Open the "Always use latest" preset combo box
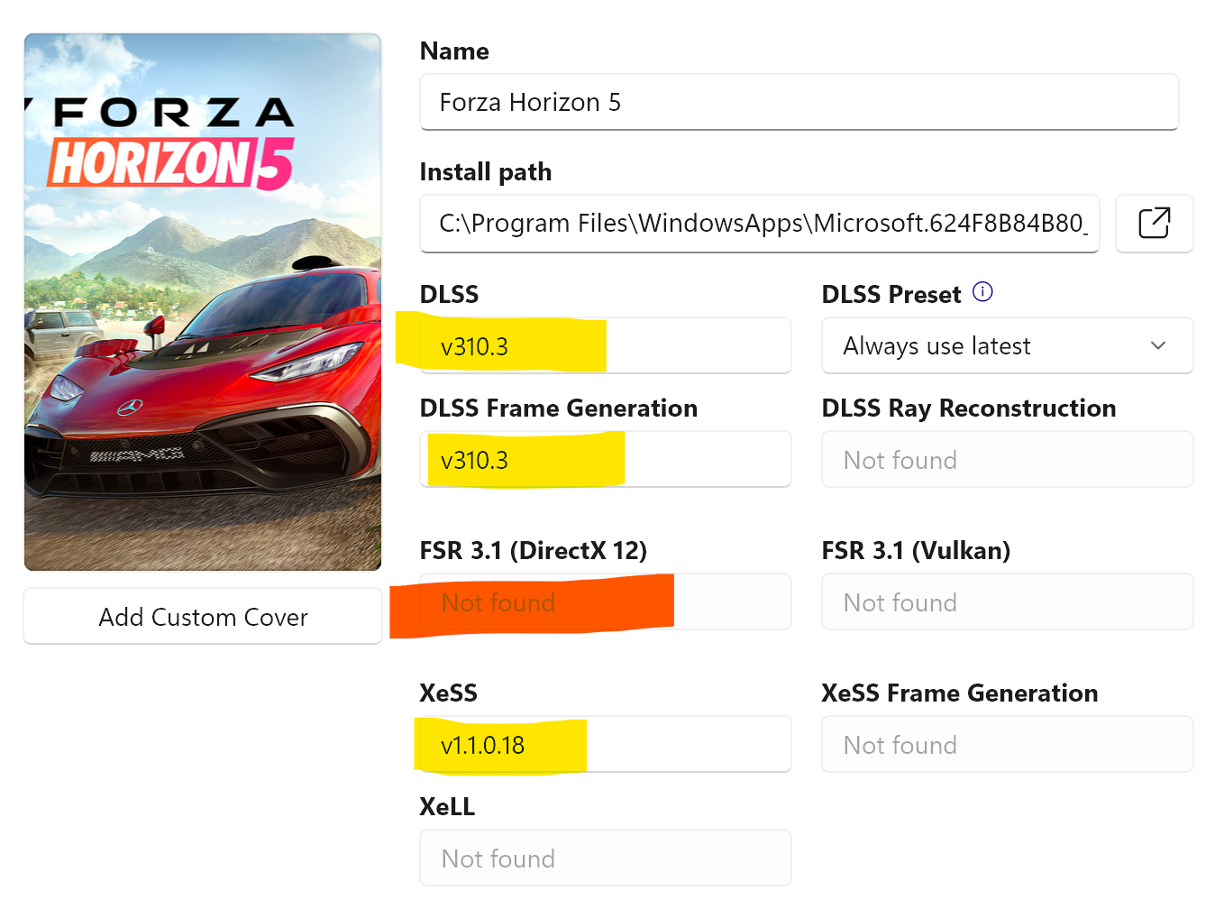The image size is (1215, 909). point(991,345)
